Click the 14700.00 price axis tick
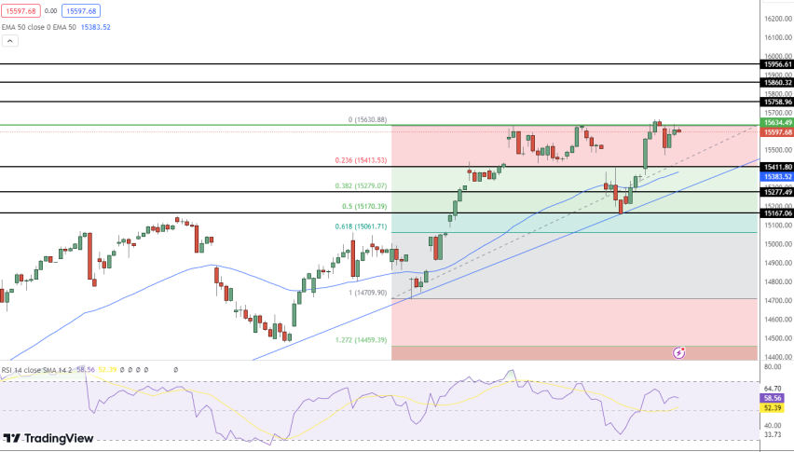This screenshot has height=452, width=794. point(778,301)
